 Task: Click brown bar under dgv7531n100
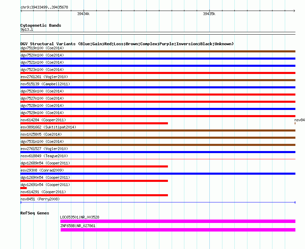click(158, 145)
